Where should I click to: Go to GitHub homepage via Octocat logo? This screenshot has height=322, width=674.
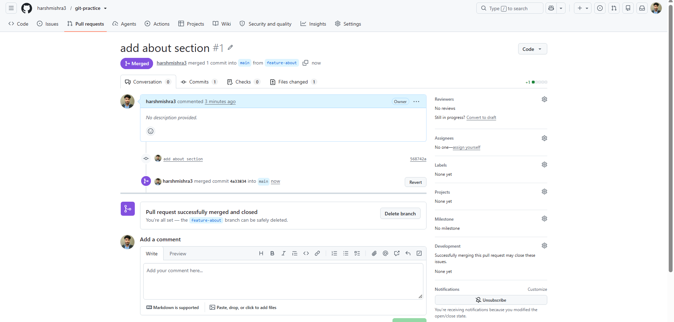coord(27,8)
